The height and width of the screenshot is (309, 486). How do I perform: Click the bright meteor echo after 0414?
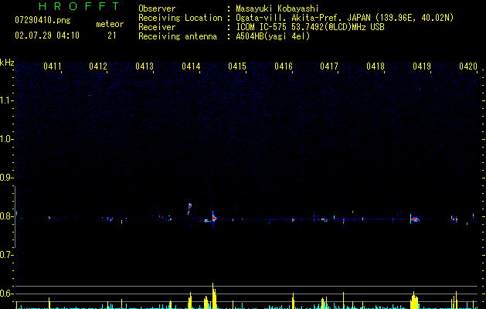point(214,218)
